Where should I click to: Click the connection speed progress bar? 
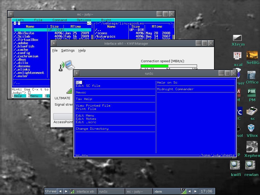click(x=169, y=66)
